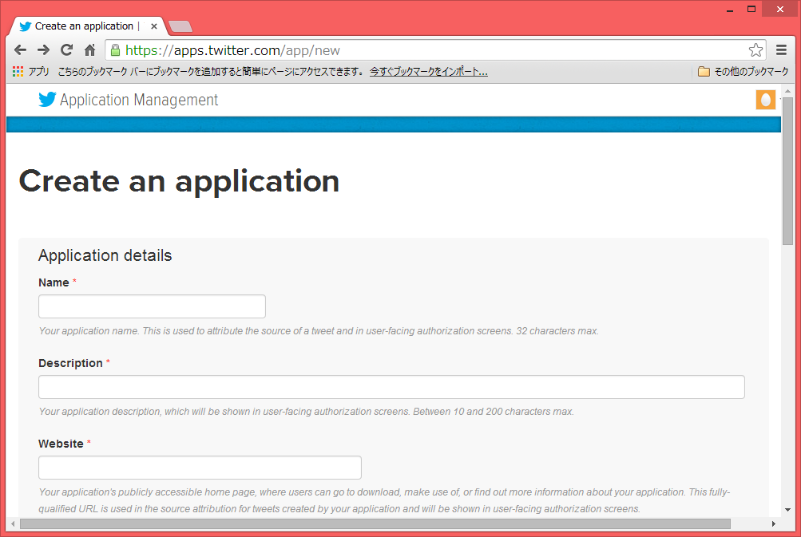Viewport: 801px width, 537px height.
Task: Click the browser back arrow
Action: click(x=21, y=49)
